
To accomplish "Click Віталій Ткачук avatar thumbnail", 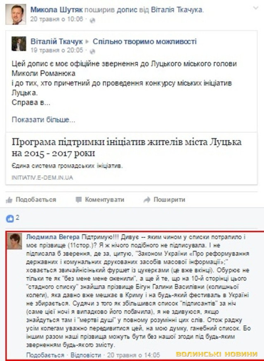I will click(x=19, y=44).
